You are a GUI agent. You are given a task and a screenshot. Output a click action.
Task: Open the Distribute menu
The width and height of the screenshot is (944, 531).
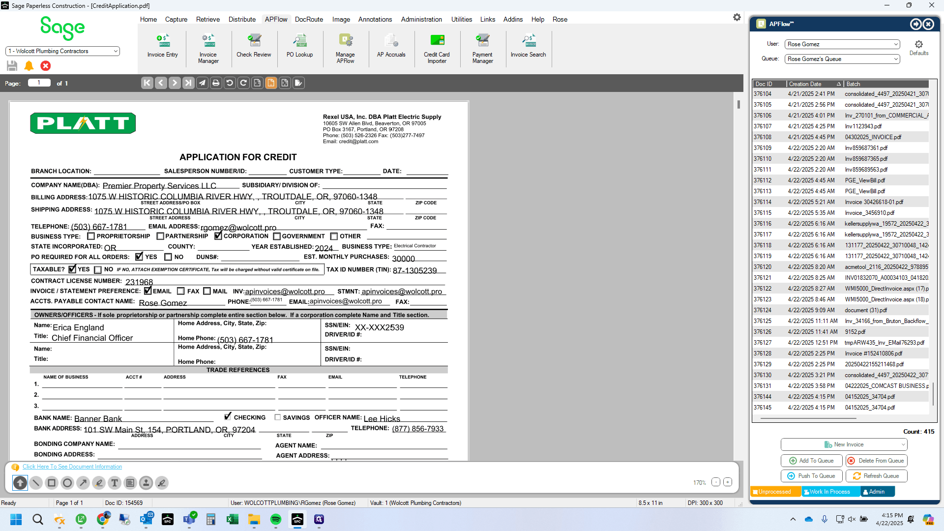pos(242,19)
